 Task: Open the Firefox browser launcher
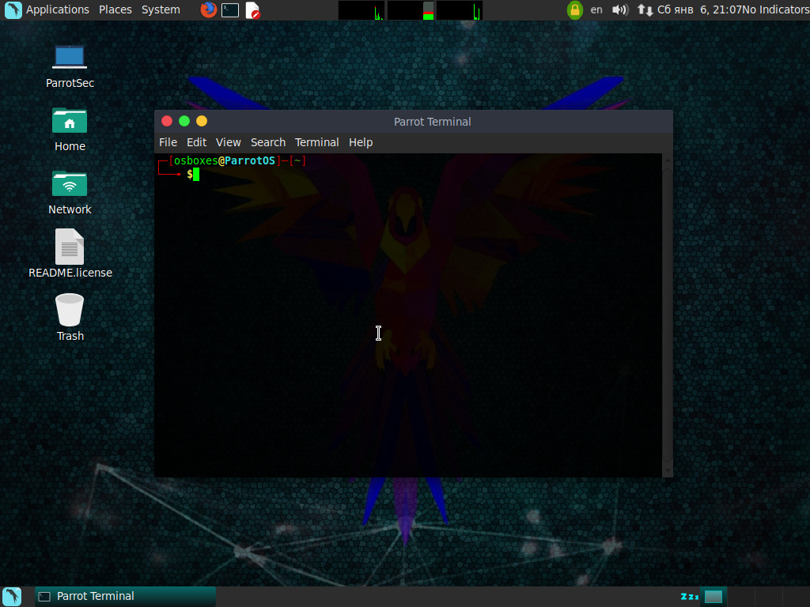click(208, 9)
